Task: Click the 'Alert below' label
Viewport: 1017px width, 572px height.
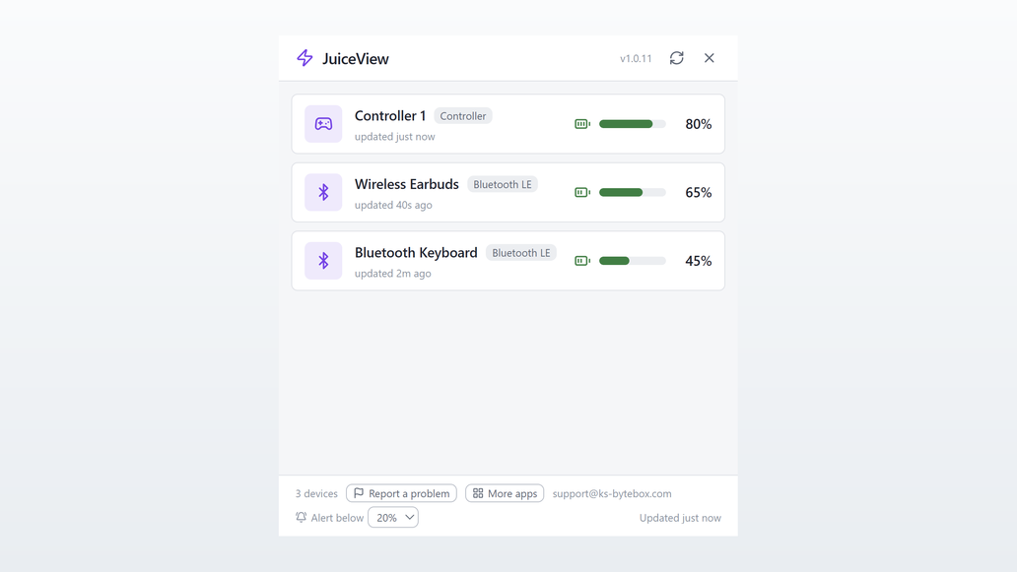Action: pyautogui.click(x=337, y=518)
